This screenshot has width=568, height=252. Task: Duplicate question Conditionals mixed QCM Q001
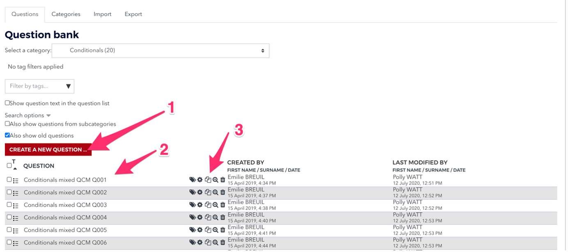[208, 180]
